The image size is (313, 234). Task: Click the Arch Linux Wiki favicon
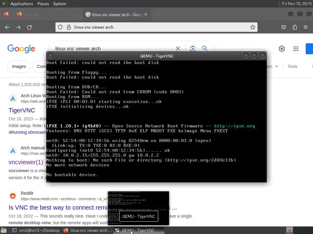pos(13,98)
